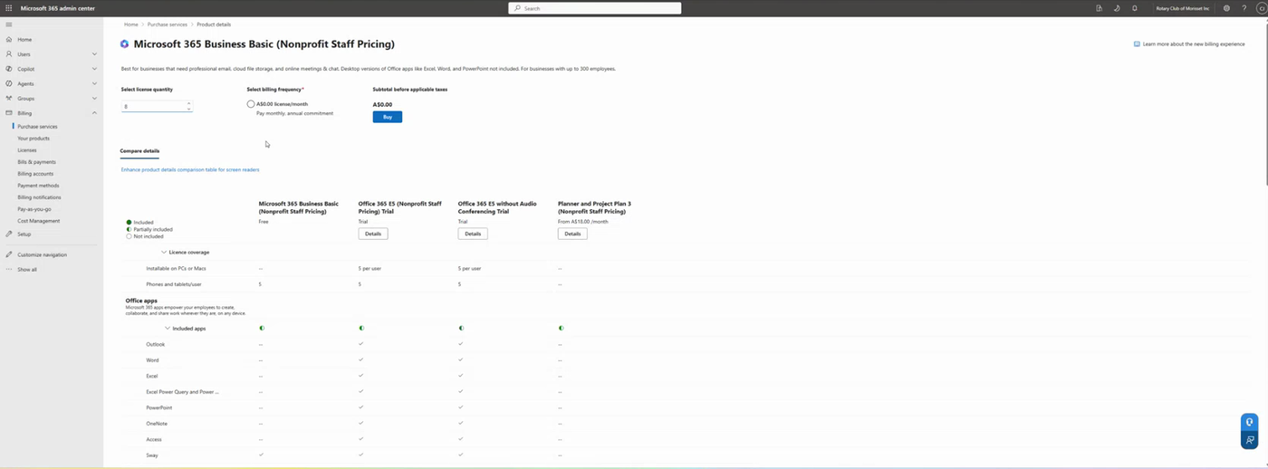Select the A$0.00 license/month billing option
The image size is (1268, 469).
point(251,104)
